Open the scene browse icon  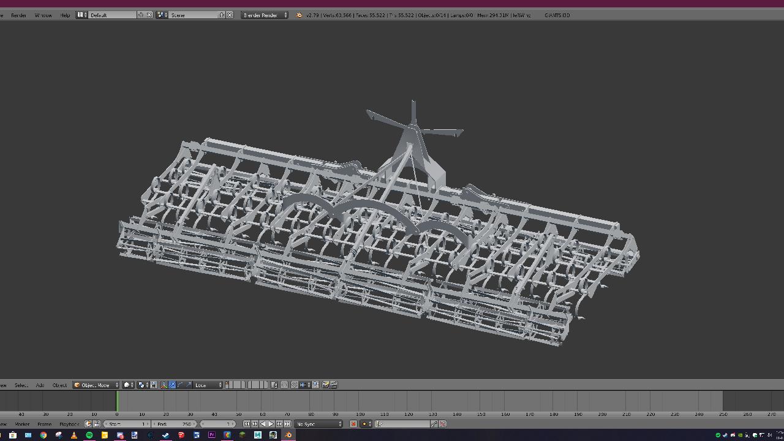[162, 15]
